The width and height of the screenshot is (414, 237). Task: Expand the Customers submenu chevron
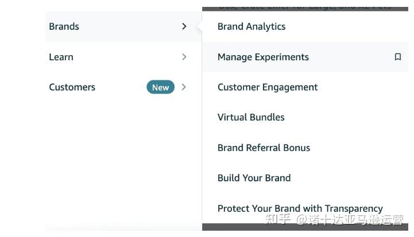click(x=184, y=87)
